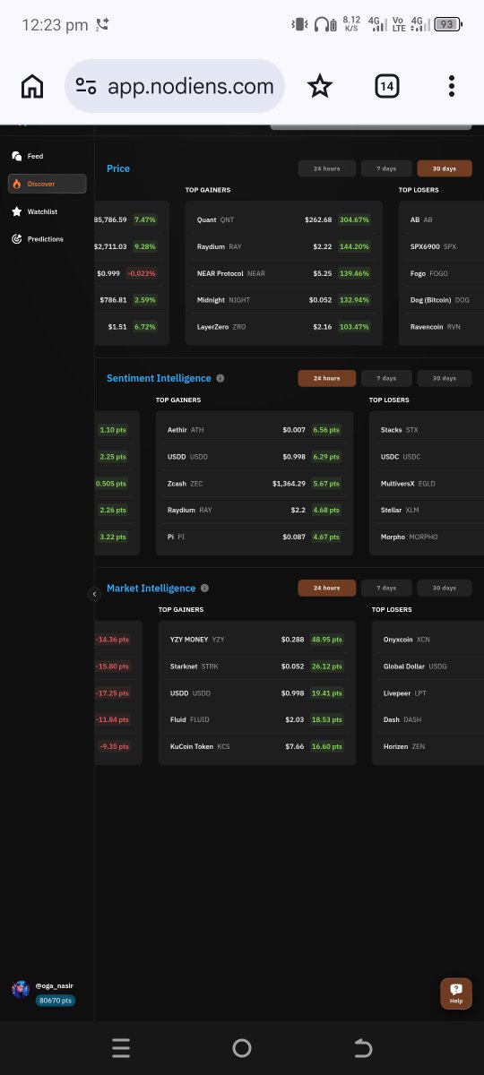Screen dimensions: 484x1075
Task: Select Price 24 hours filter
Action: coord(326,168)
